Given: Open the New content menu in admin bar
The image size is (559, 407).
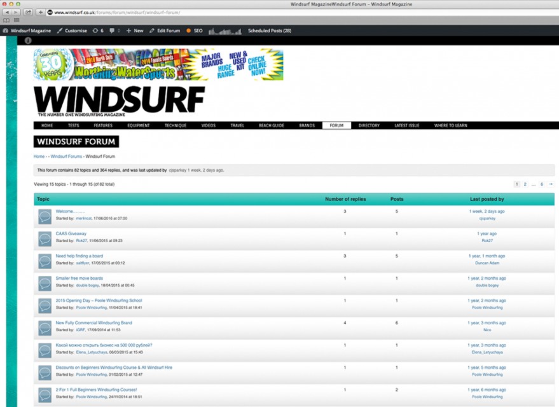Looking at the screenshot, I should point(134,31).
